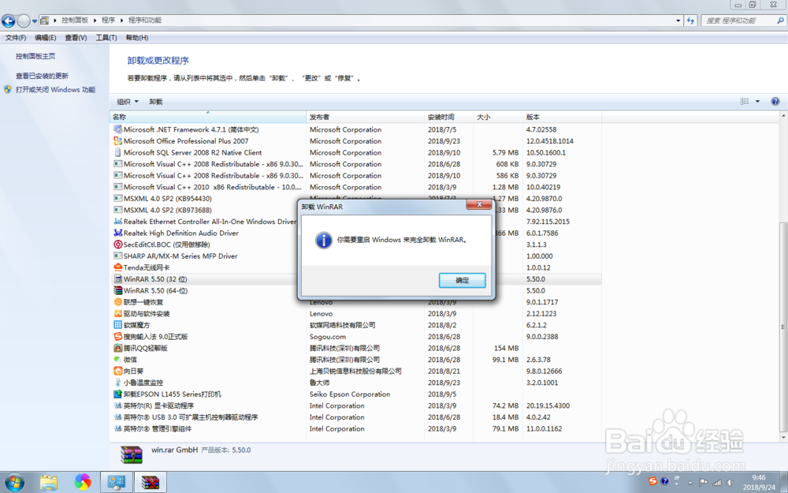Sort by 版本 column header
This screenshot has width=788, height=493.
coord(563,118)
